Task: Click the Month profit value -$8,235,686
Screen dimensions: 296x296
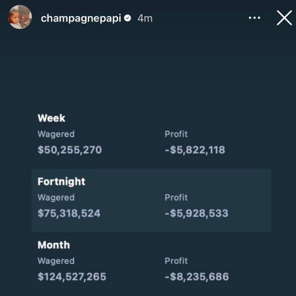Action: [196, 277]
